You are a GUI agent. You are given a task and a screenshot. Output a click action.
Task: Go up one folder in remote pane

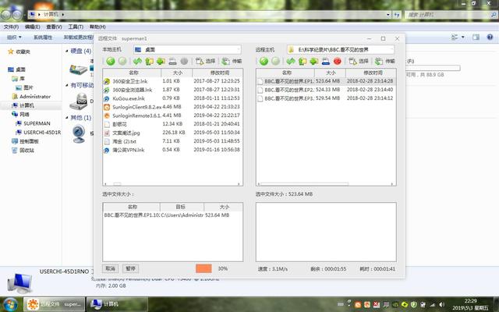click(303, 61)
